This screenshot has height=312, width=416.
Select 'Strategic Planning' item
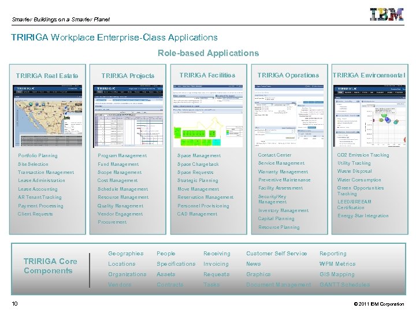coord(198,180)
